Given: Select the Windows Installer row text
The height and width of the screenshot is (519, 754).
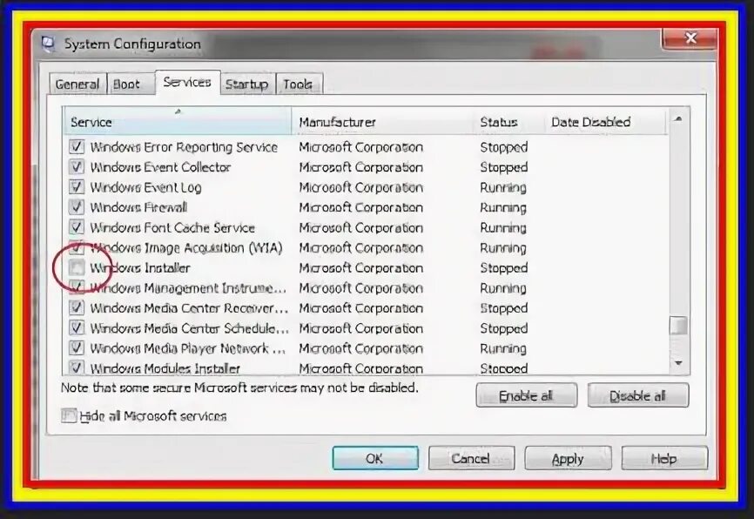Looking at the screenshot, I should pos(140,268).
